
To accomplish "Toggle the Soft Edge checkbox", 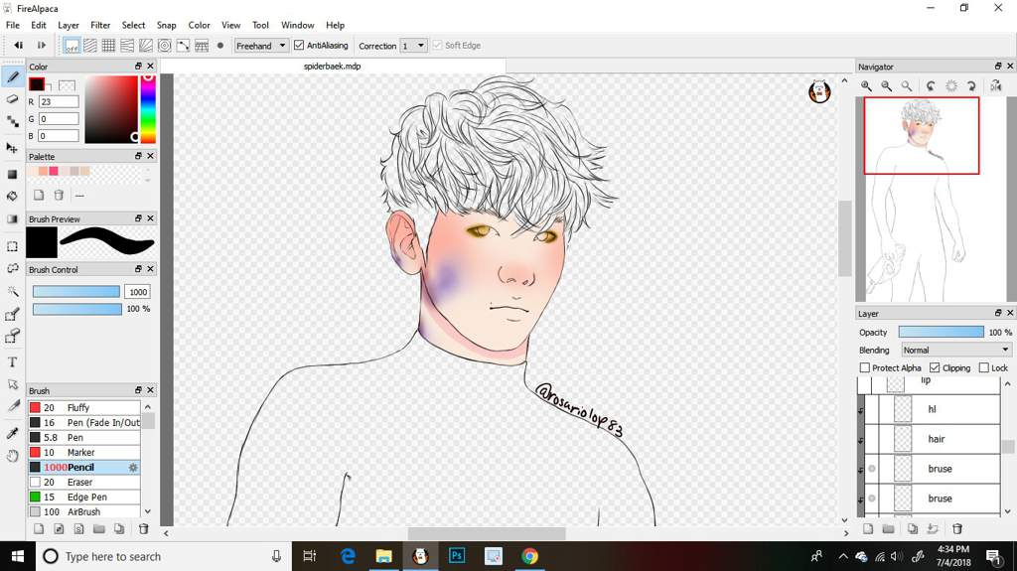I will click(437, 46).
